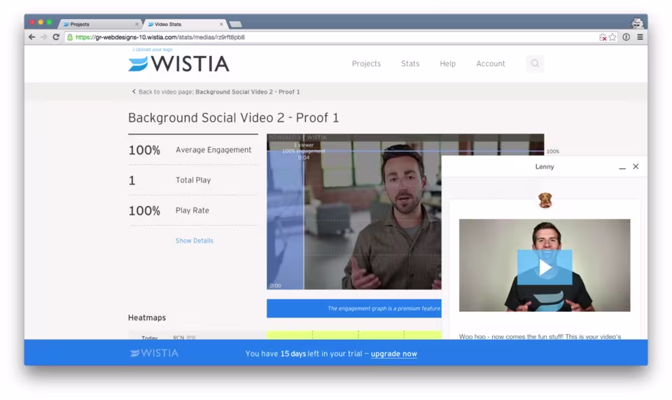Switch to the Projects browser tab
Viewport: 672px width, 400px height.
click(99, 24)
